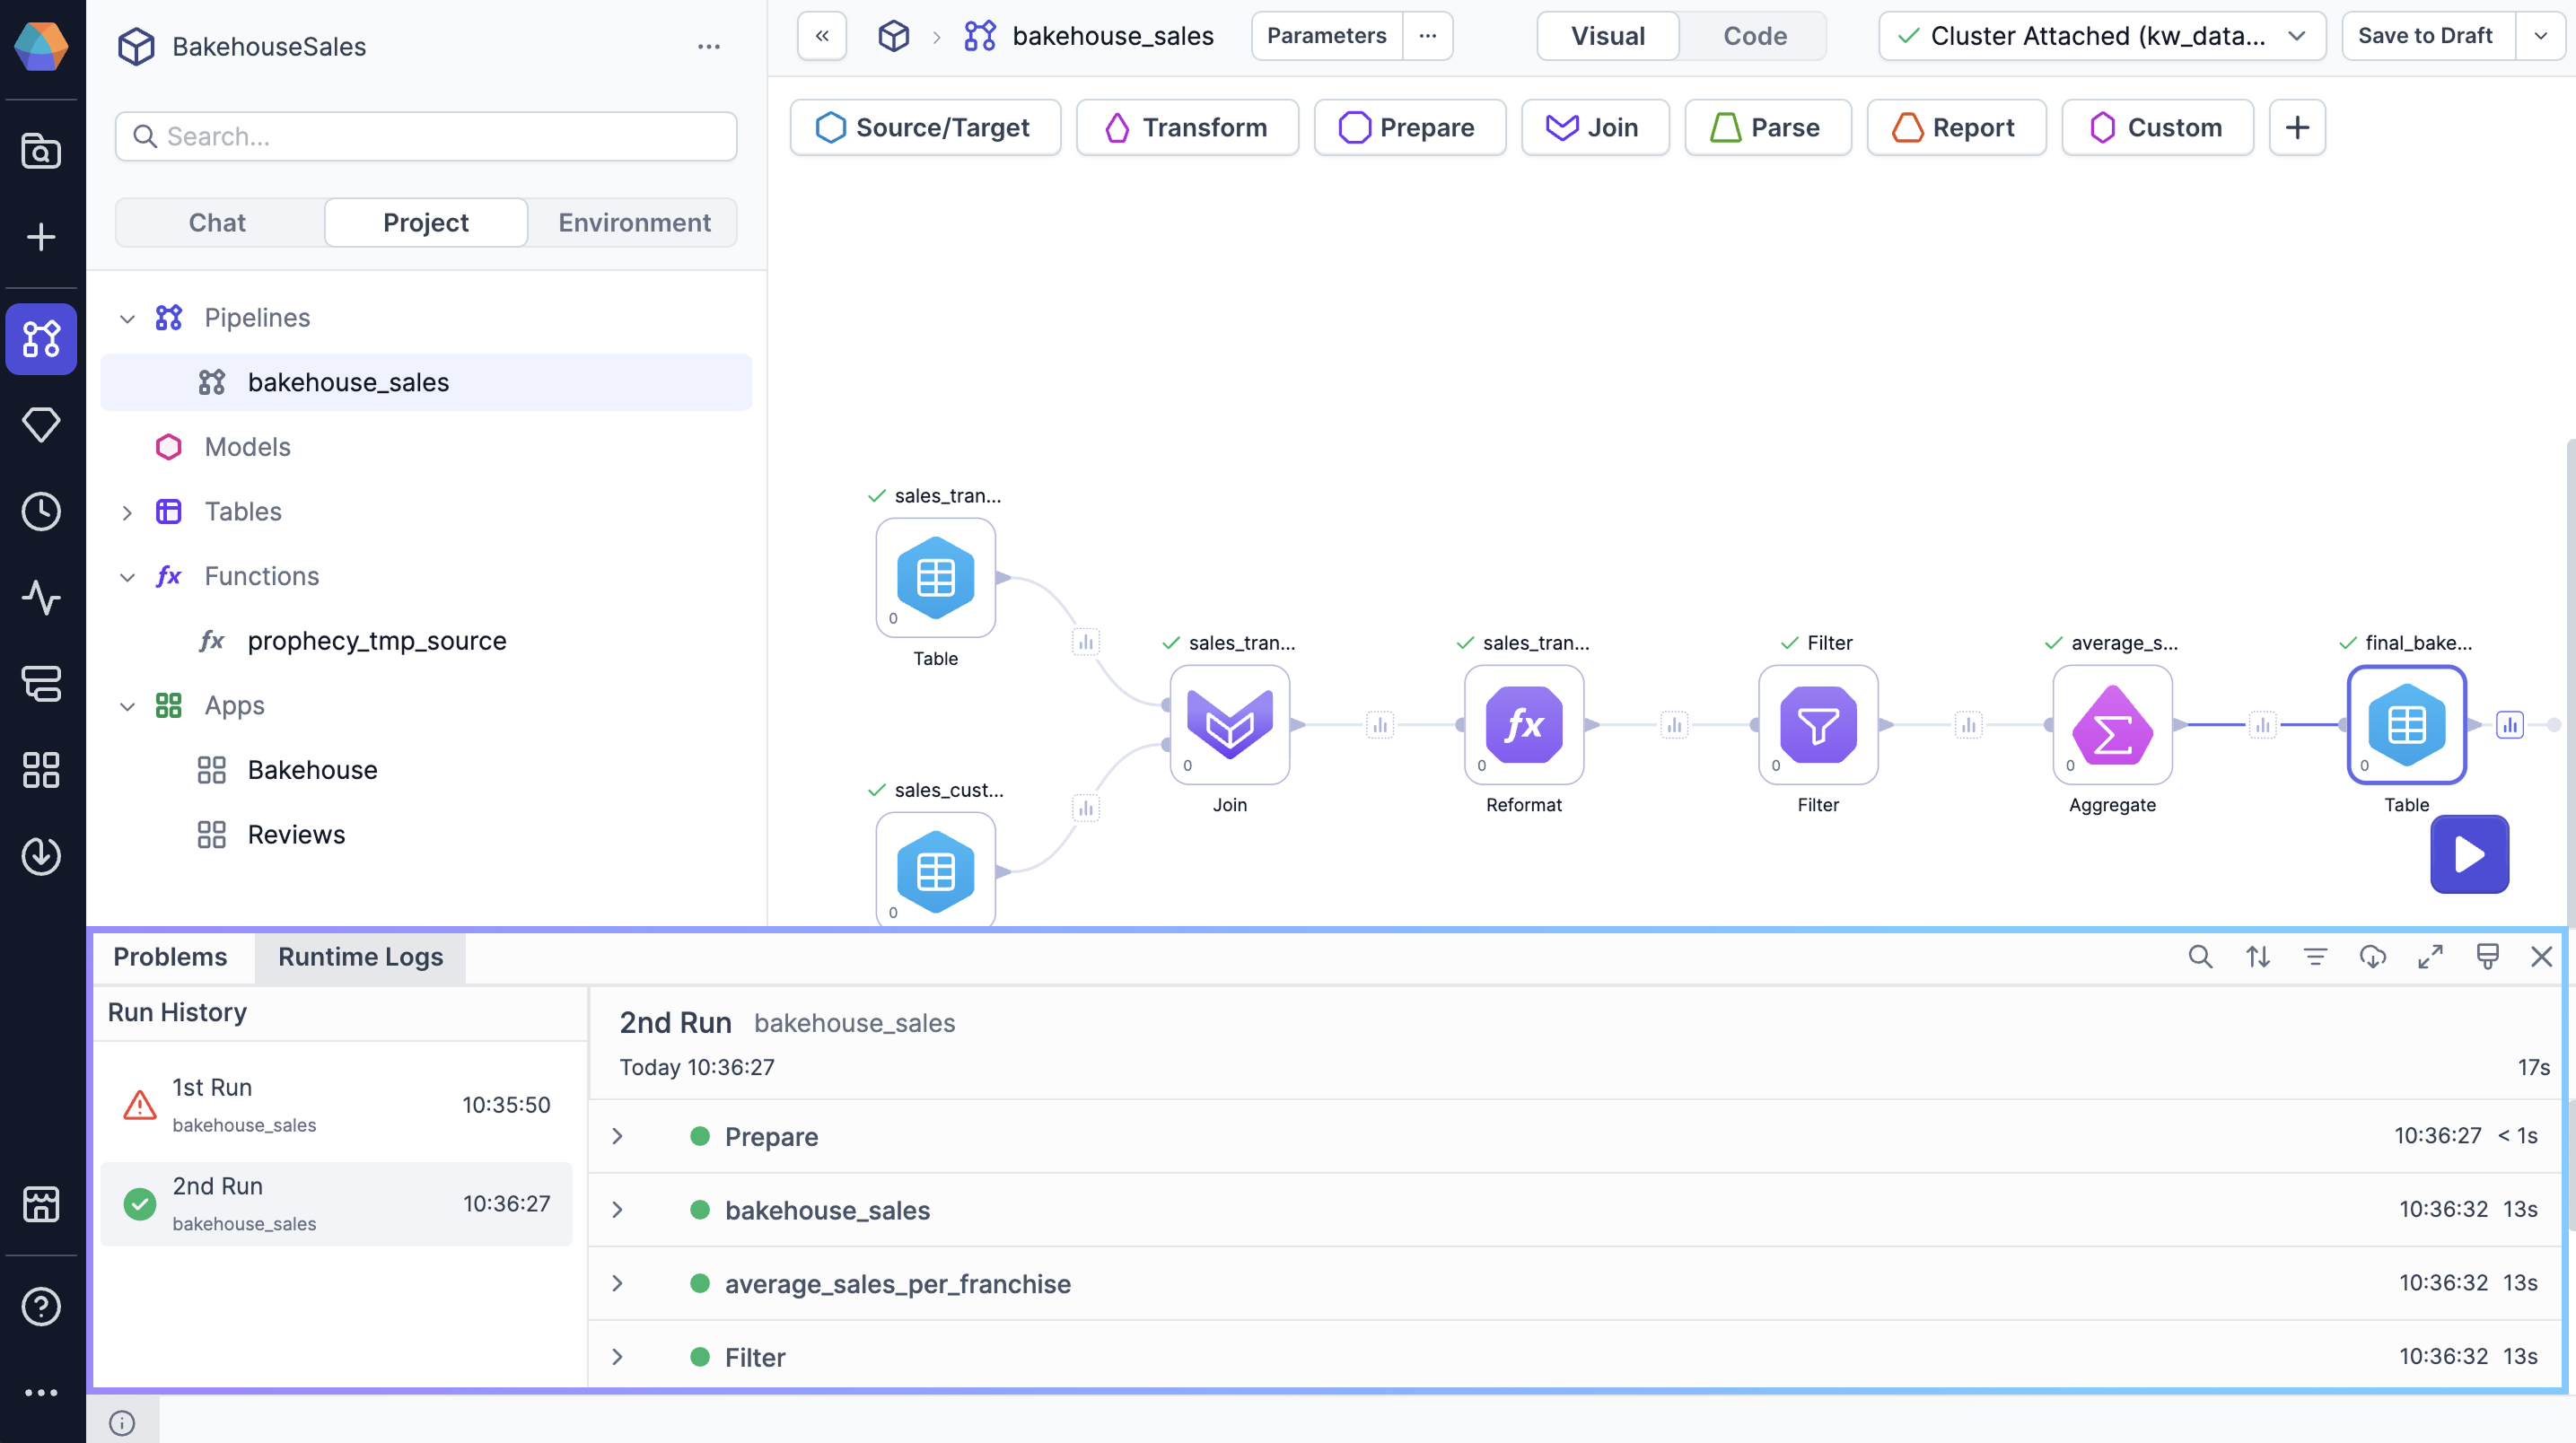Select the top sales_tran... Table source gem

pos(935,577)
